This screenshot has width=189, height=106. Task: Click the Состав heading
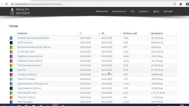(14, 26)
